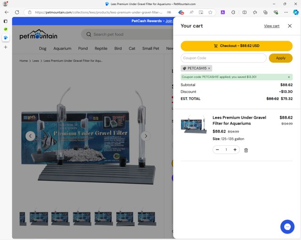Reload the page with the refresh icon
This screenshot has width=301, height=240.
coord(17,12)
